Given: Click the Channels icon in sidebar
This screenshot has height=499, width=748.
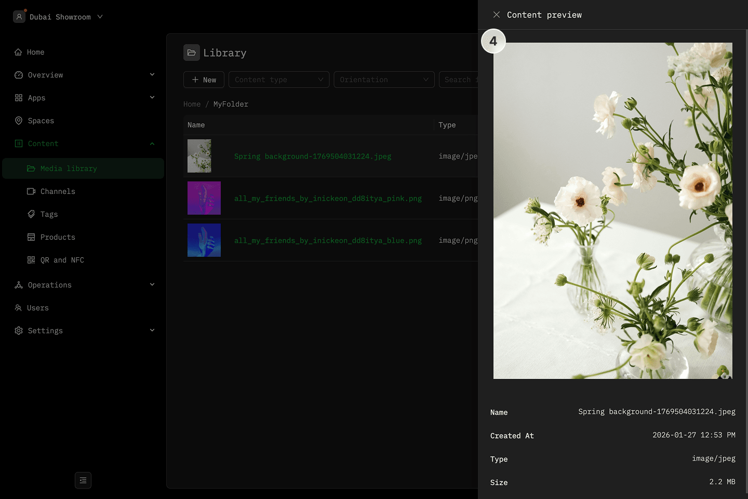Looking at the screenshot, I should tap(31, 191).
